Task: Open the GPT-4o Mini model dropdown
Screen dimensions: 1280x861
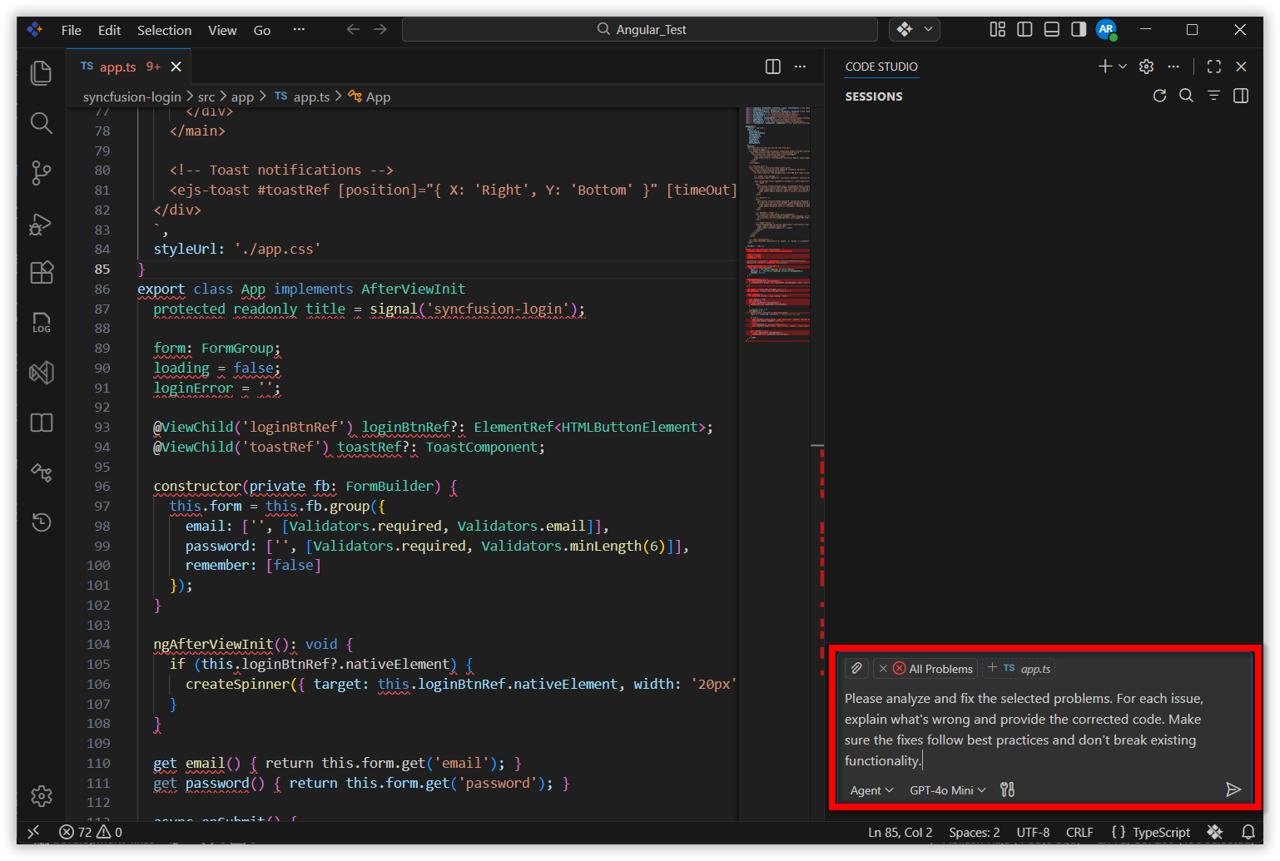Action: (x=945, y=790)
